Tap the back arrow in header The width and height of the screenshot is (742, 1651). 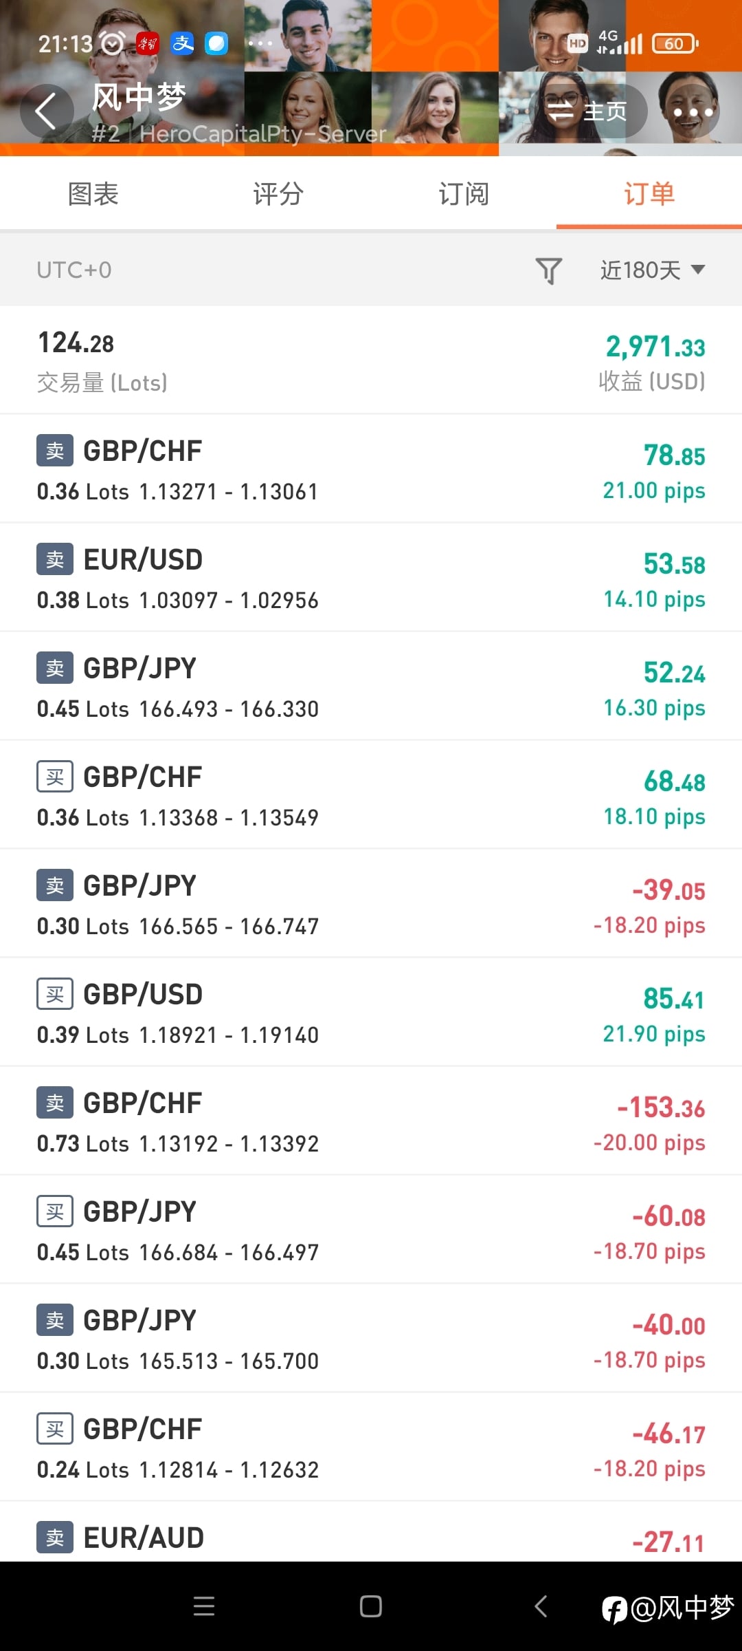[46, 111]
